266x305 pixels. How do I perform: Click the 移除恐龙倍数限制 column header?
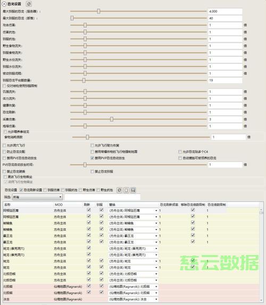(x=193, y=204)
